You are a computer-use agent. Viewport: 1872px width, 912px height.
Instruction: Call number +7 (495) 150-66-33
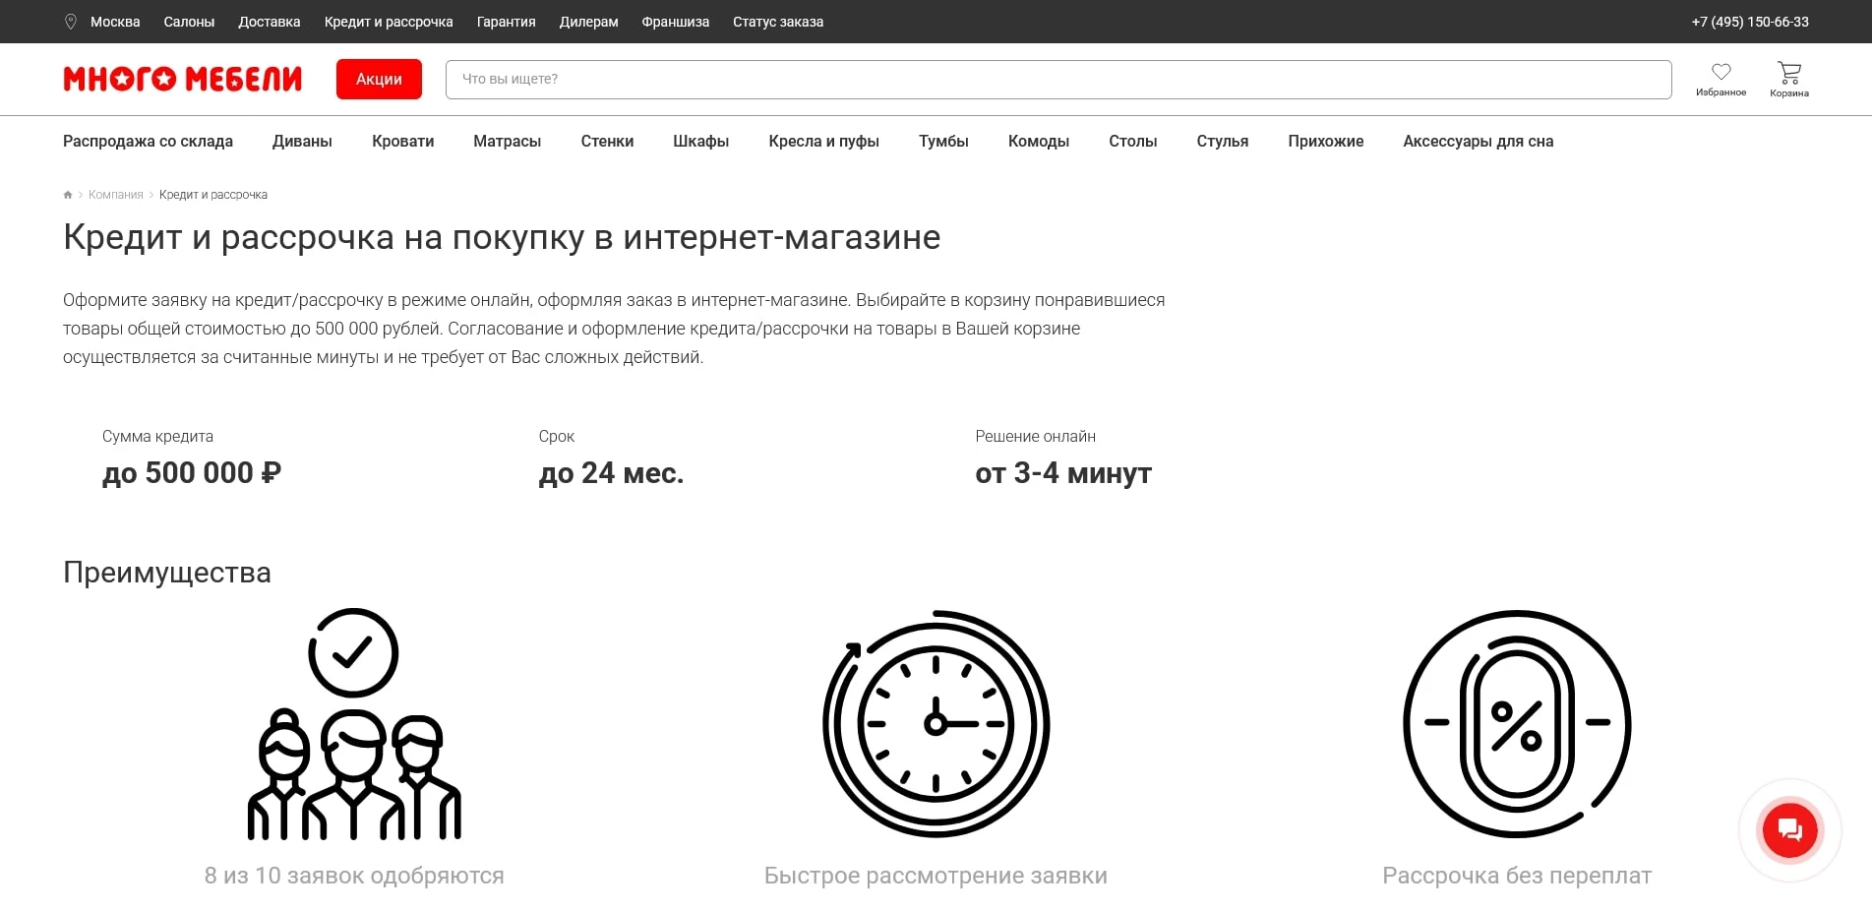pyautogui.click(x=1749, y=21)
